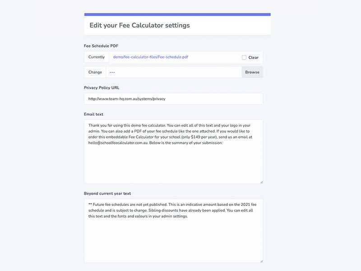Tick the Clear checkbox
The image size is (361, 271).
(x=244, y=57)
